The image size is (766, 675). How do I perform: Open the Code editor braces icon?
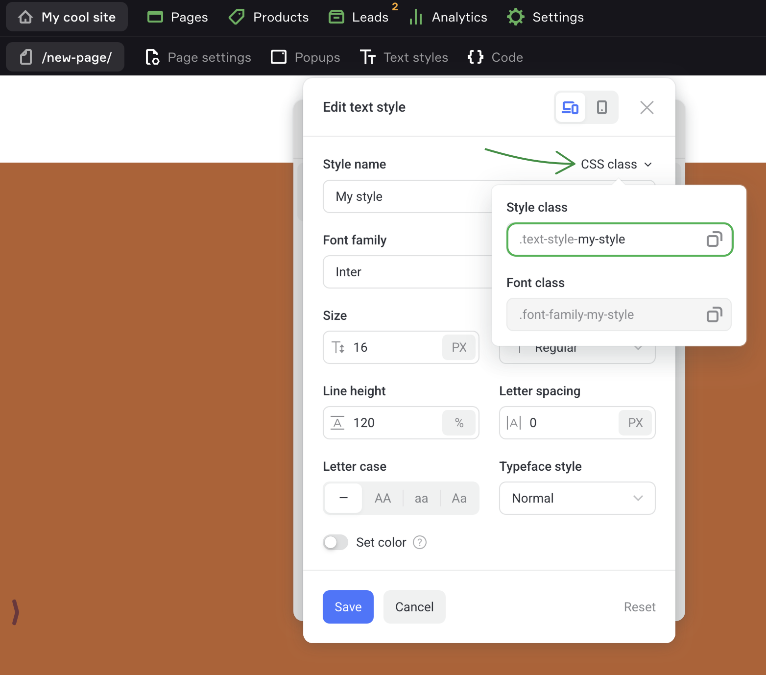(475, 57)
